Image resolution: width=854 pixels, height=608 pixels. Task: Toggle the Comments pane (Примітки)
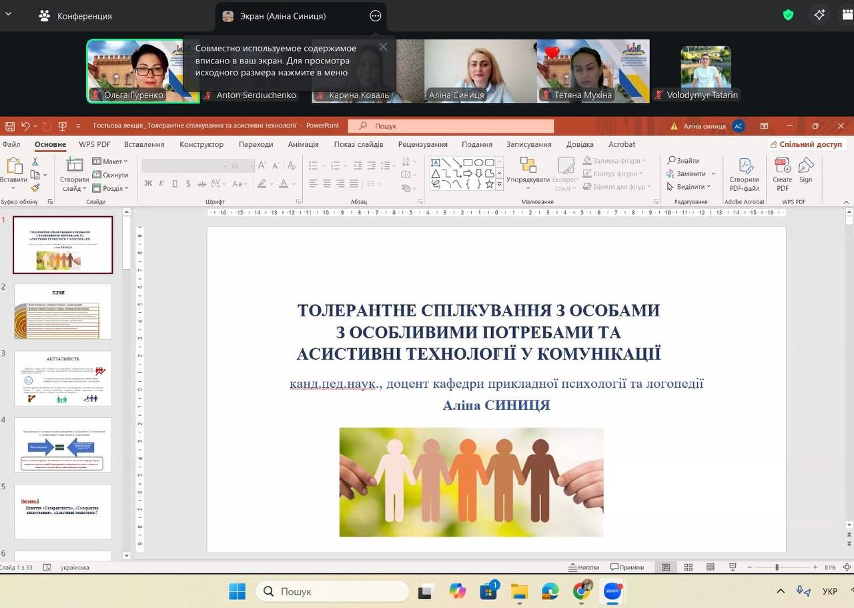[x=626, y=567]
